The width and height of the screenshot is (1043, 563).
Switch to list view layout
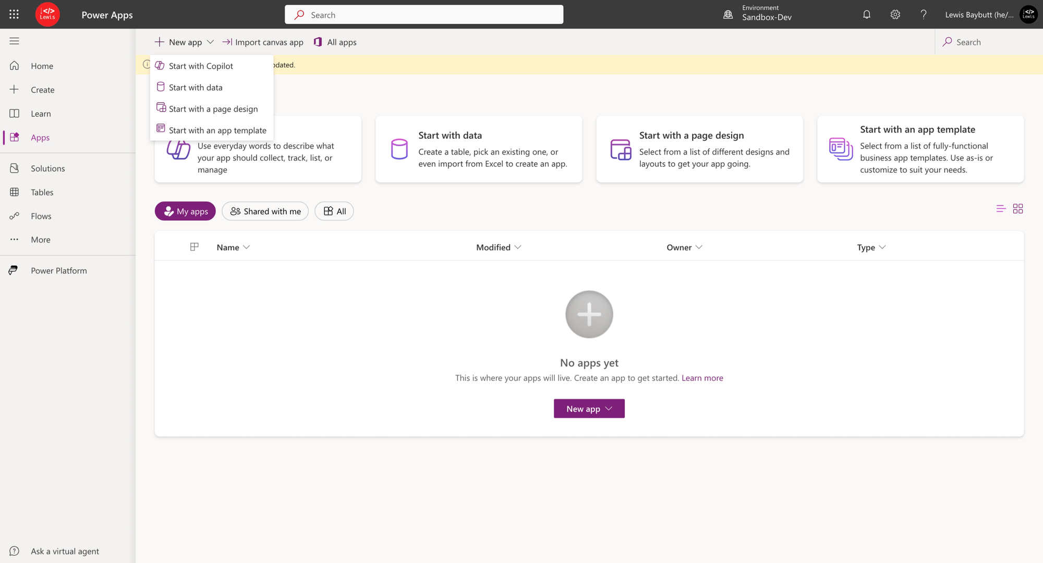[1001, 209]
